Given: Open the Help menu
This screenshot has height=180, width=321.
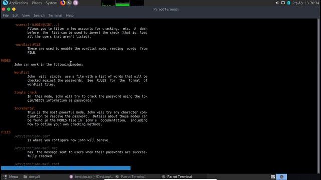Looking at the screenshot, I should 70,15.
